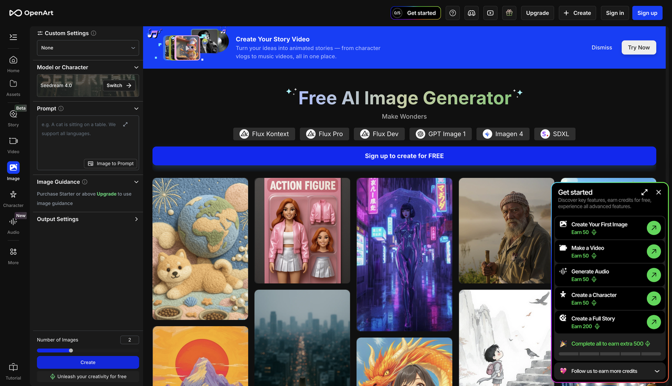Open the YouTube icon in the top bar

490,13
